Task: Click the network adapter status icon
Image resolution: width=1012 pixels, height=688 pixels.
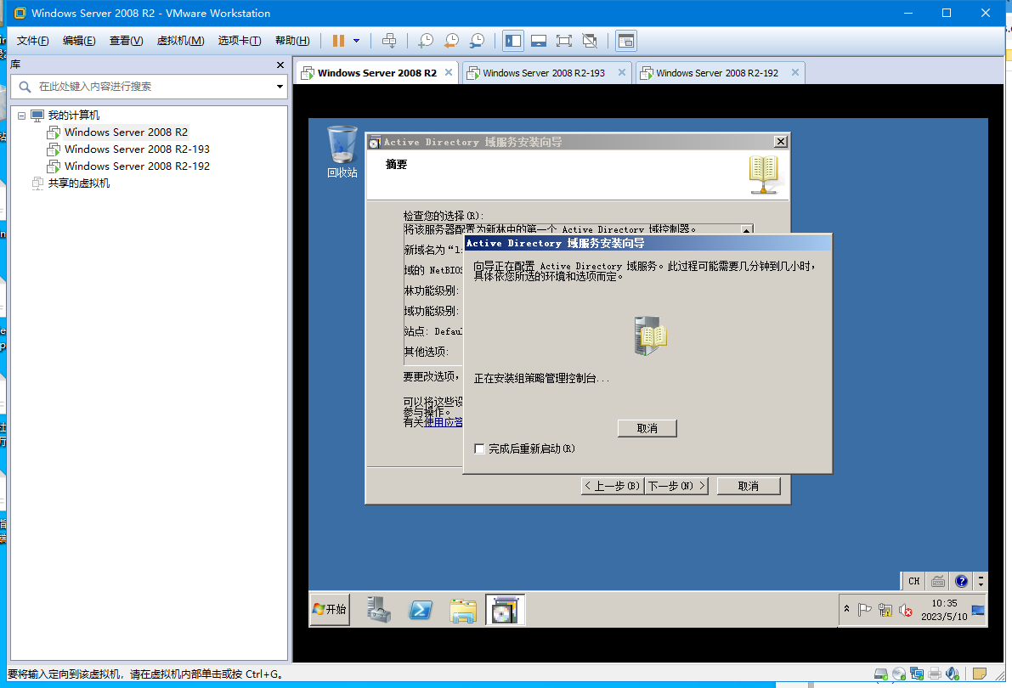Action: 917,674
